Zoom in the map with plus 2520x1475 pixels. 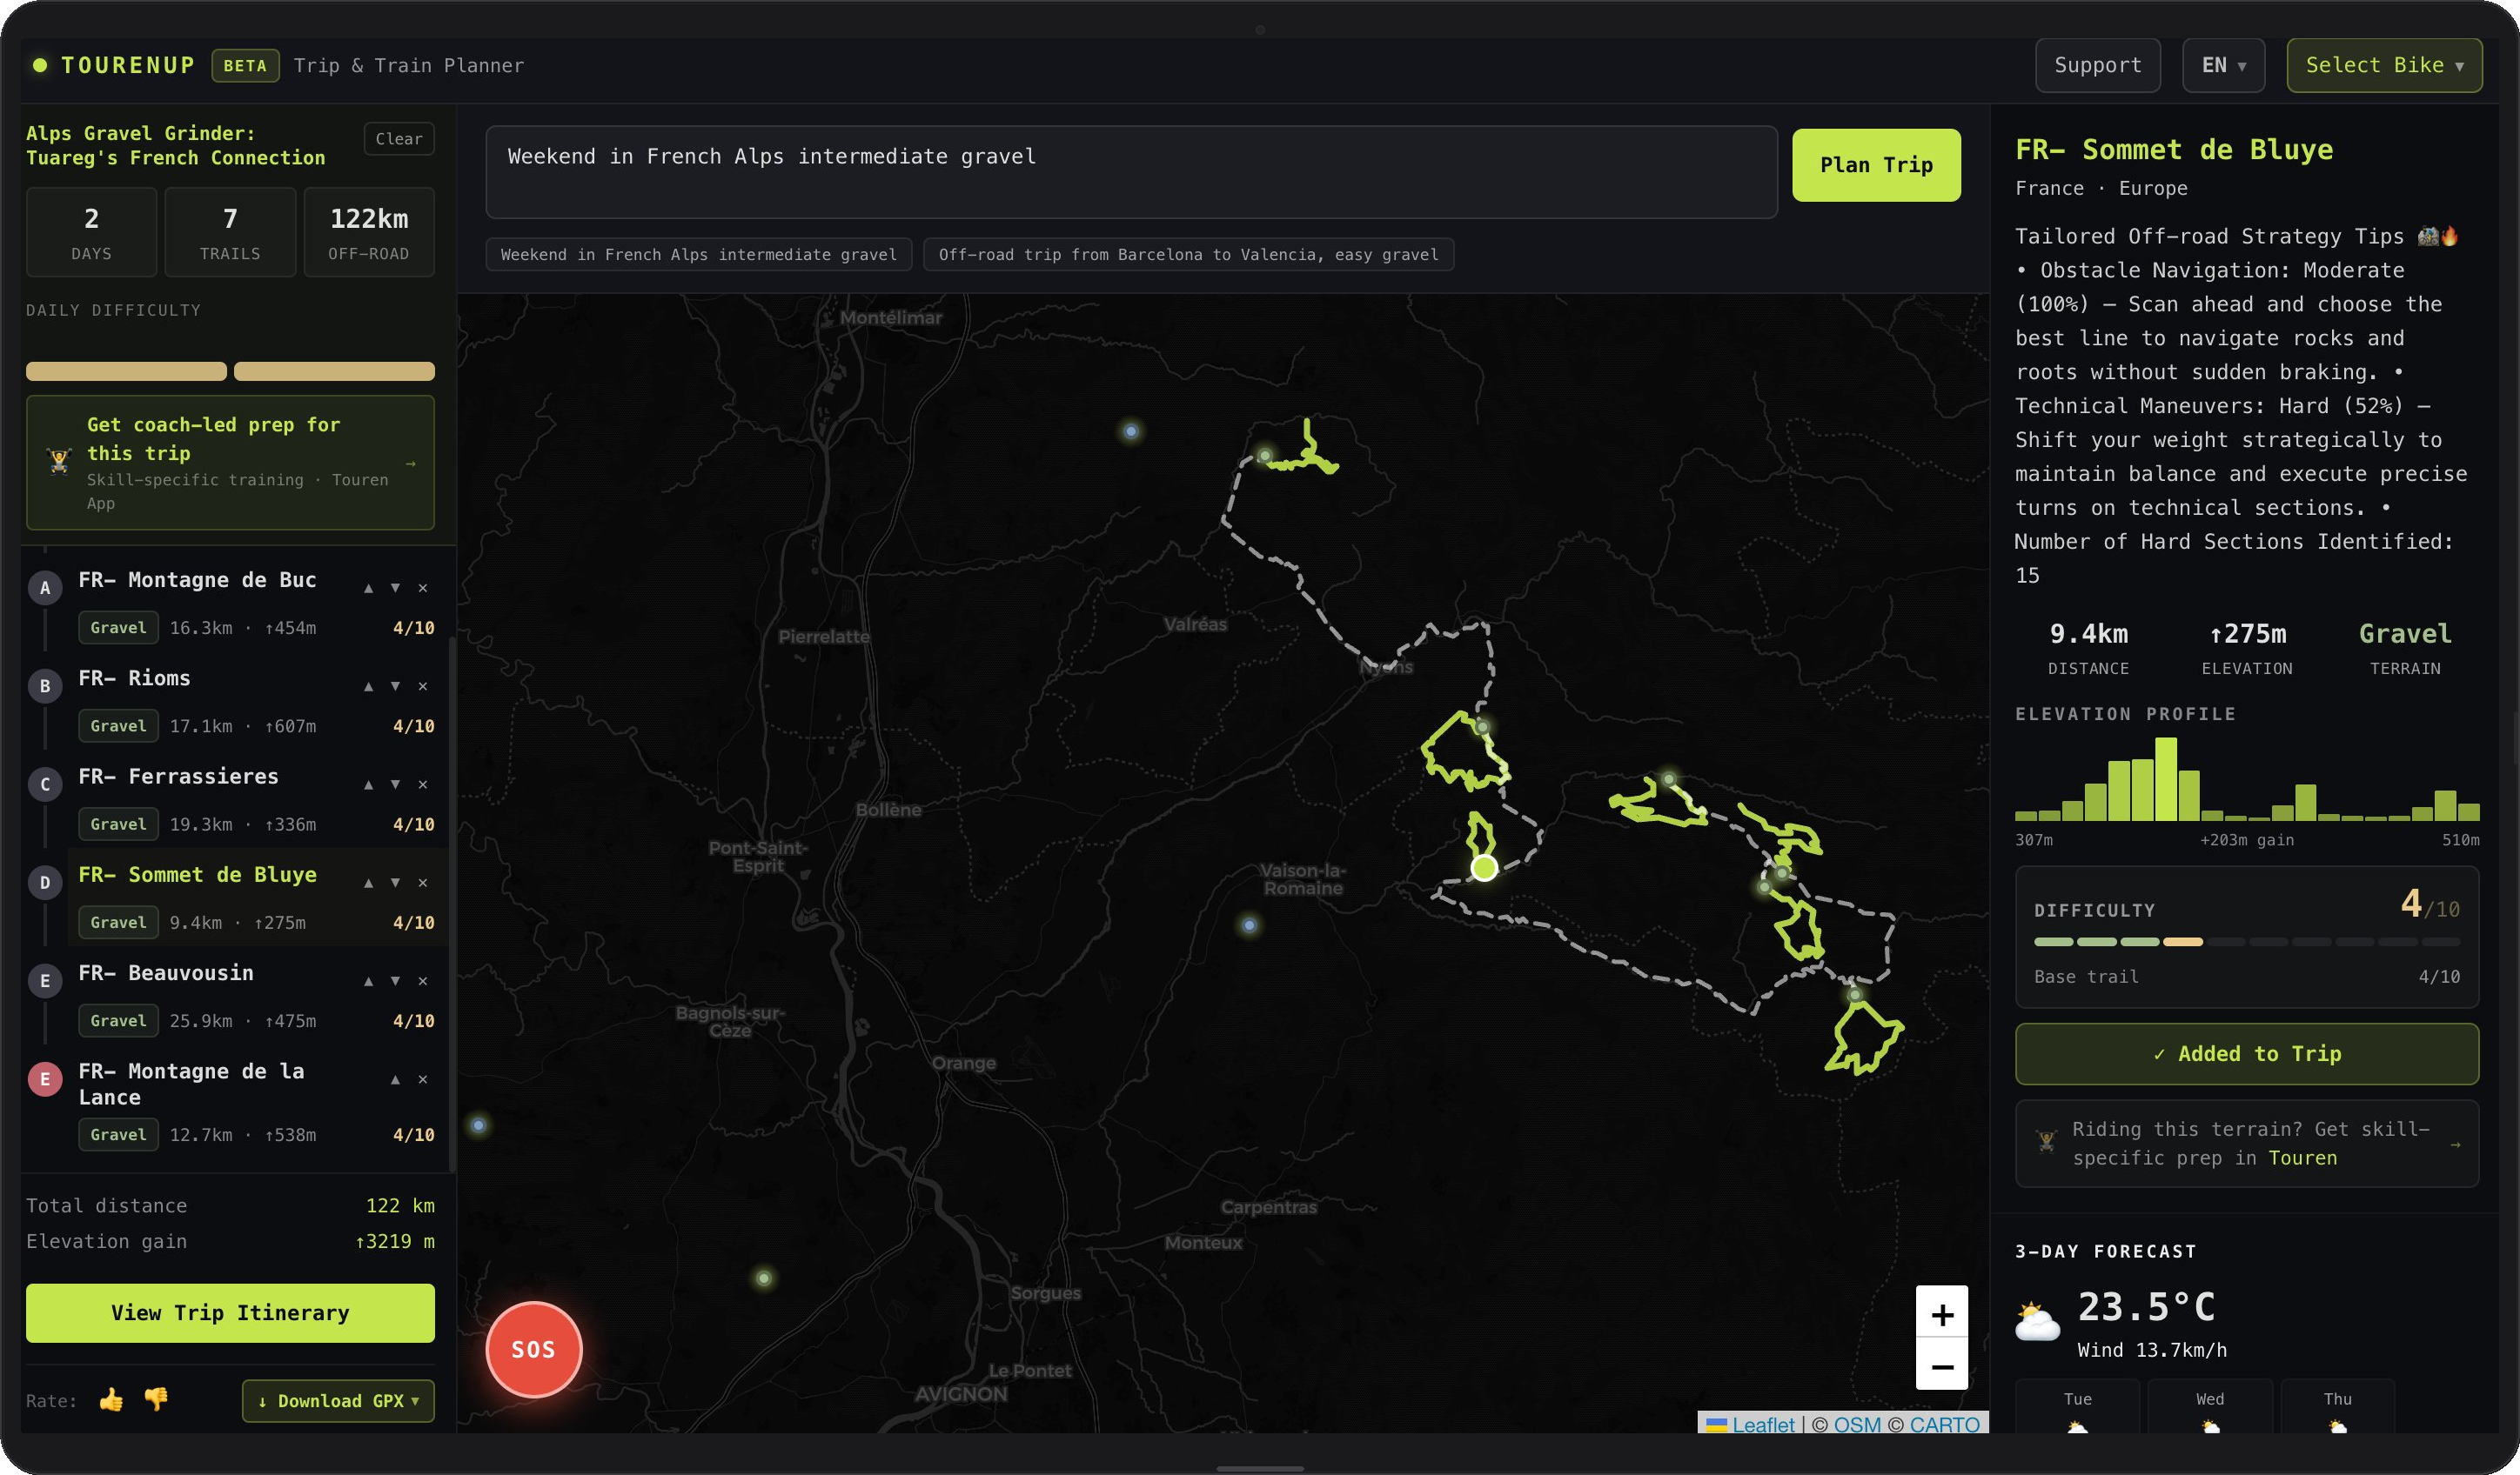pyautogui.click(x=1941, y=1314)
